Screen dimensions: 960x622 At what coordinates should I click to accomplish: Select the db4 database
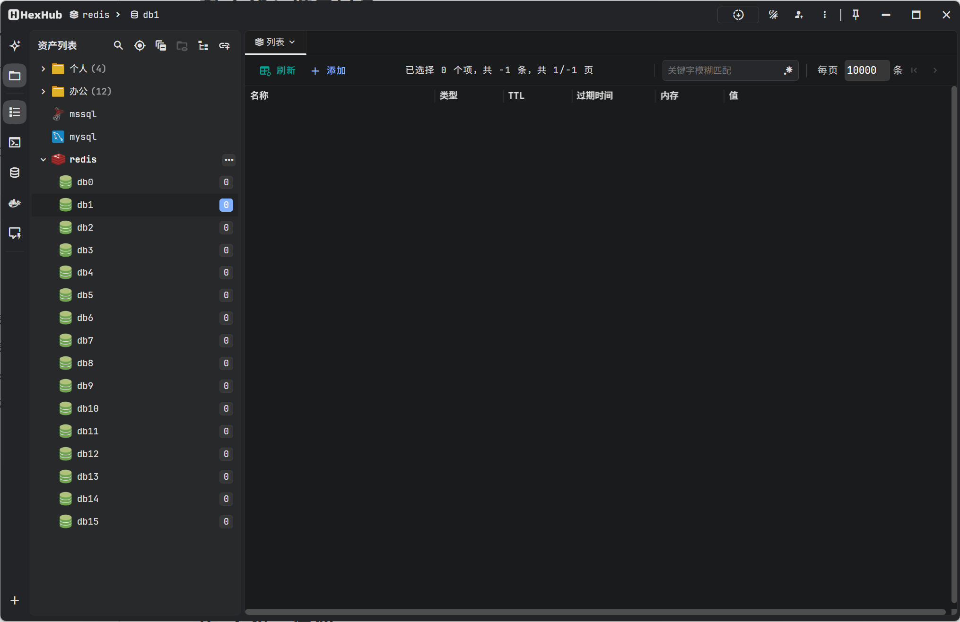(x=135, y=272)
